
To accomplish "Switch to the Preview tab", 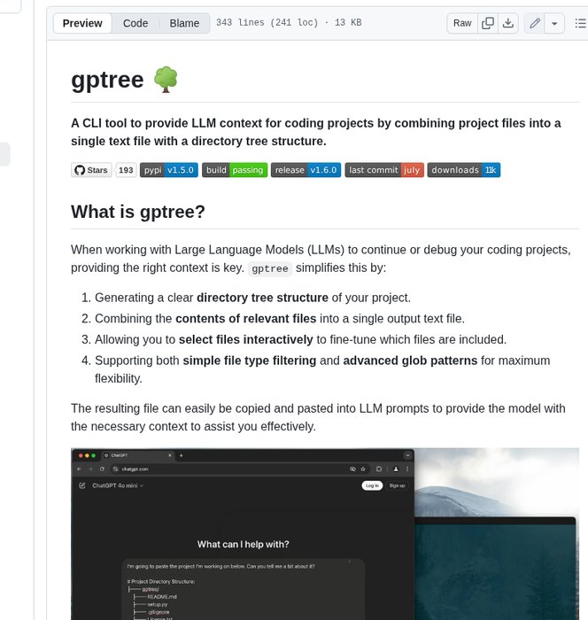I will point(82,23).
